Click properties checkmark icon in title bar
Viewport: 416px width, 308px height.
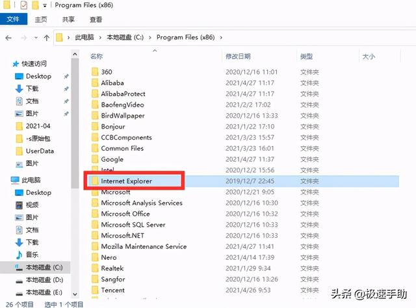point(24,5)
